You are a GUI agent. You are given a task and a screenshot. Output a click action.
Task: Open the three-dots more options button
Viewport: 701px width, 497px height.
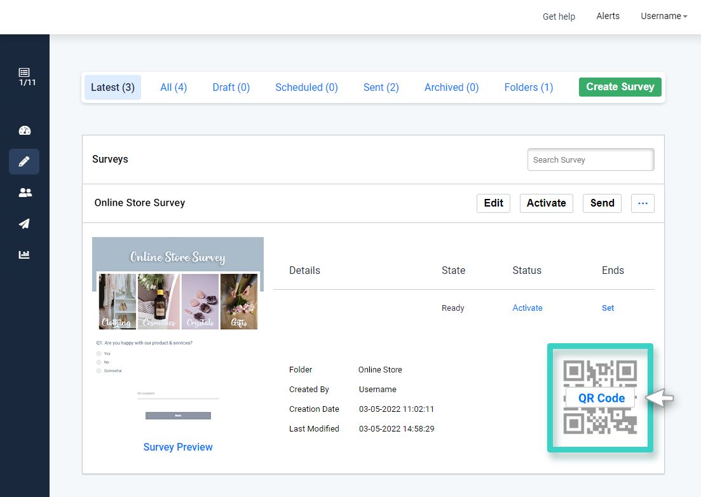tap(643, 203)
